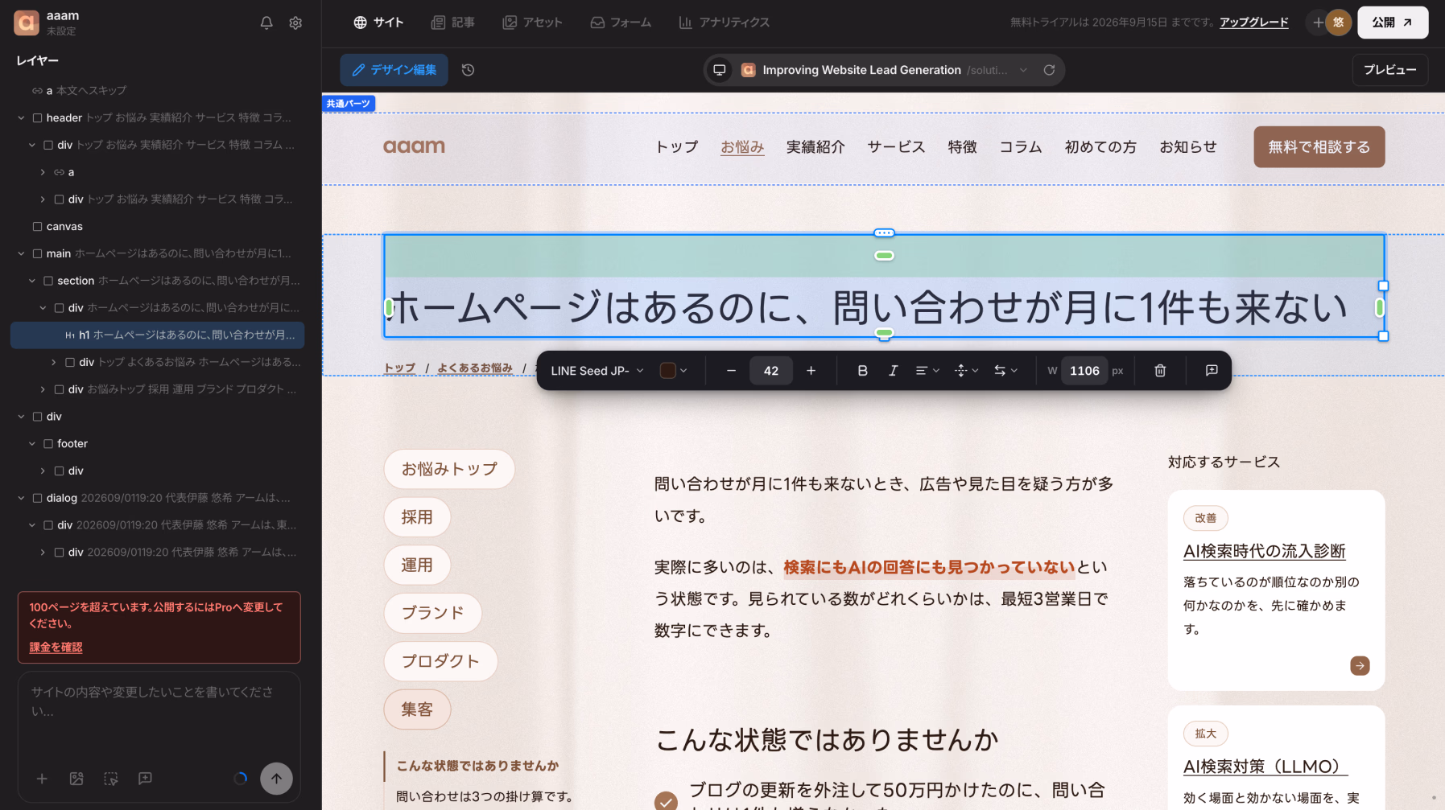Viewport: 1445px width, 810px height.
Task: Select the 集客 pill
Action: pos(417,709)
